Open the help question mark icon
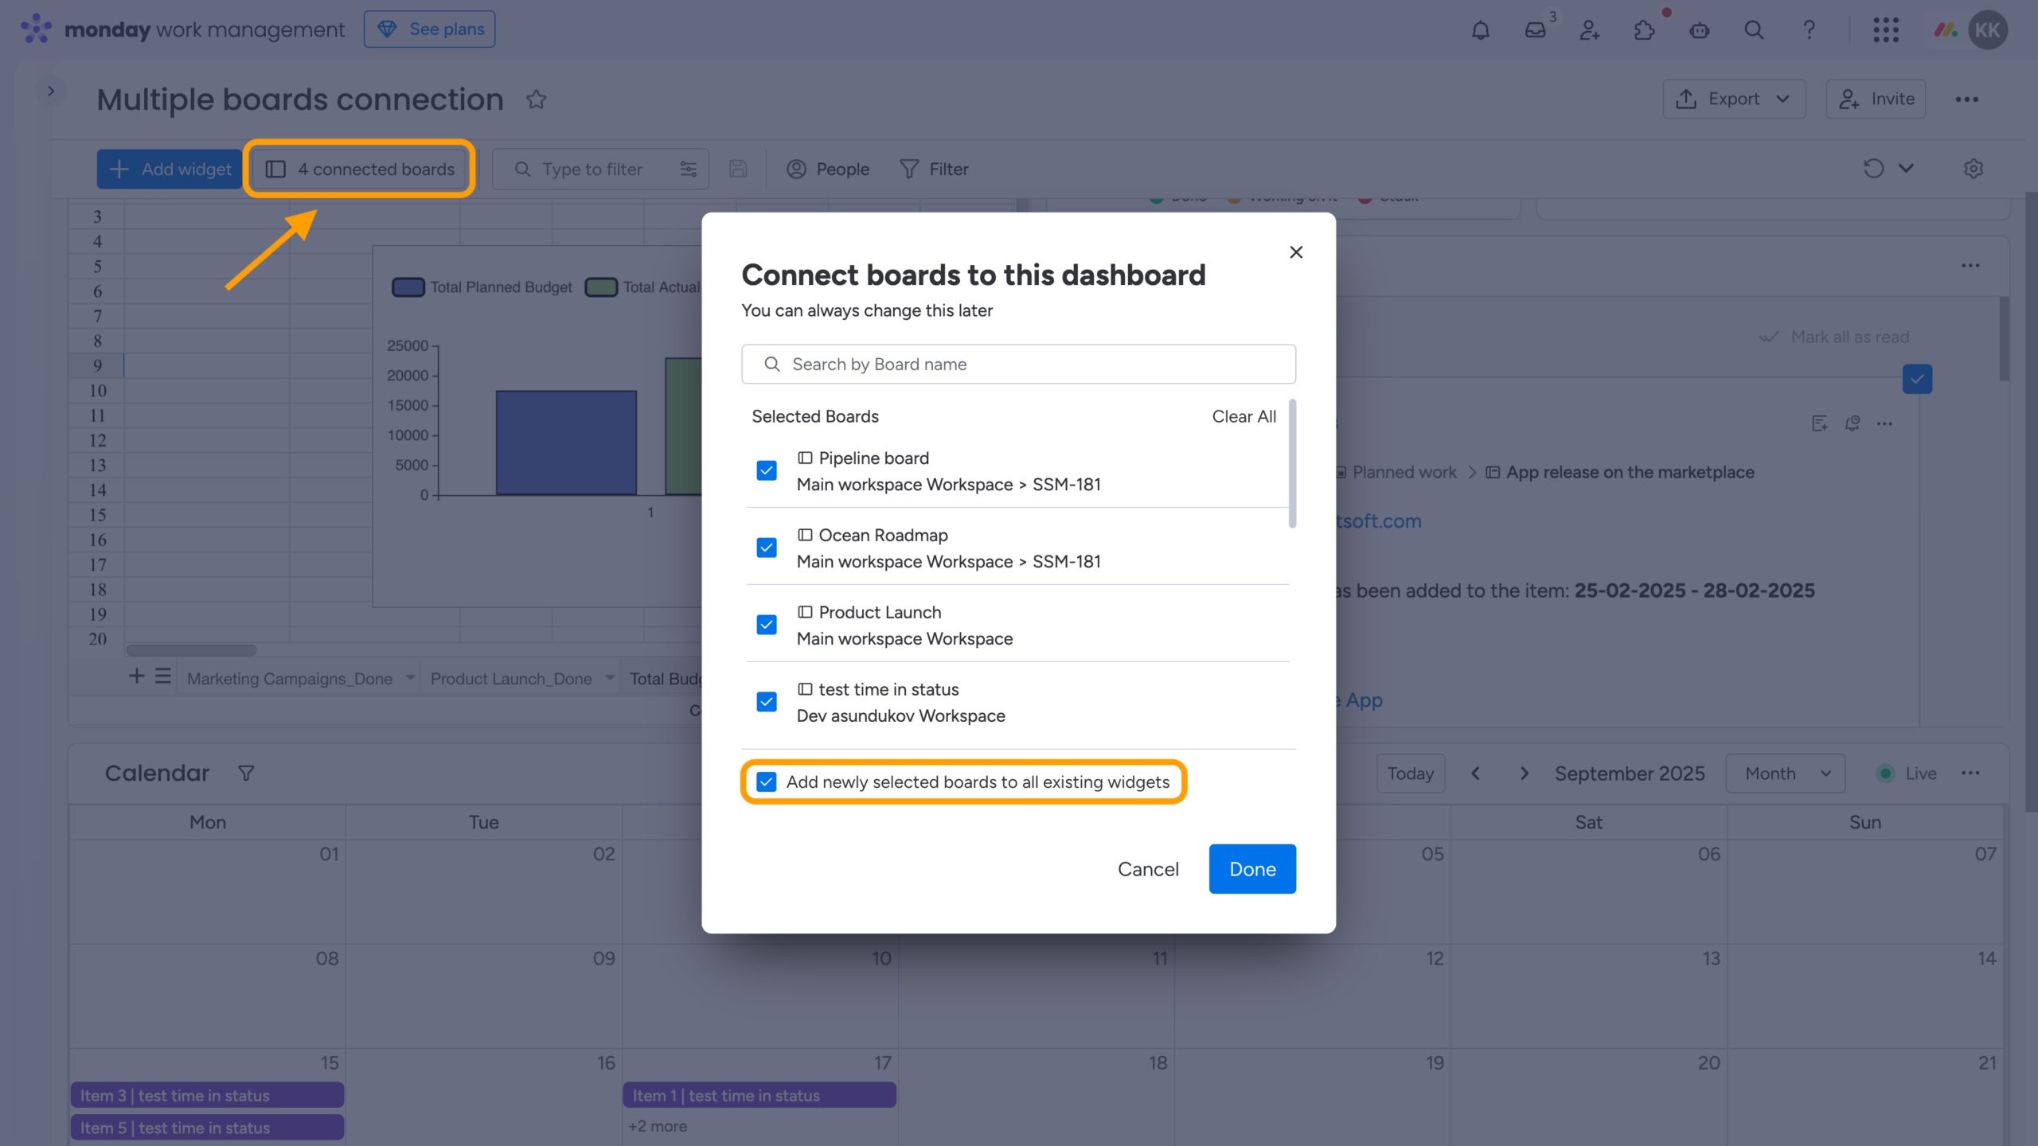The image size is (2038, 1146). click(x=1809, y=29)
